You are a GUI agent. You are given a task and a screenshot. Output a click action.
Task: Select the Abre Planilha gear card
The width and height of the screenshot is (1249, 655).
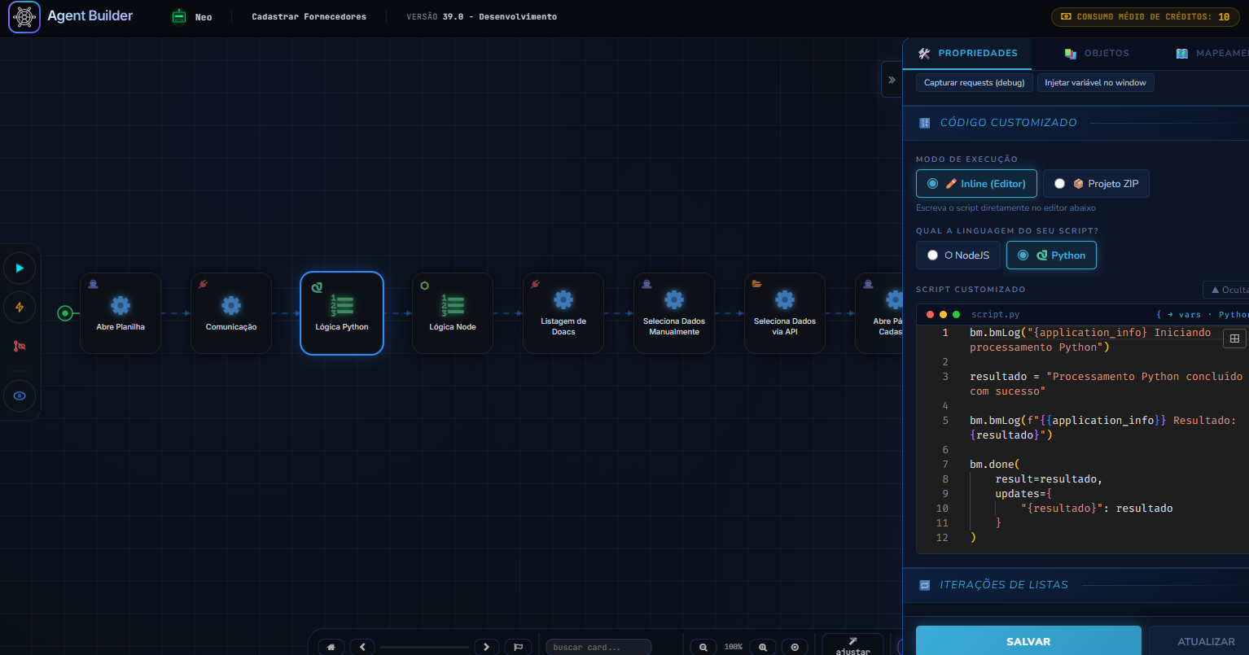coord(121,313)
